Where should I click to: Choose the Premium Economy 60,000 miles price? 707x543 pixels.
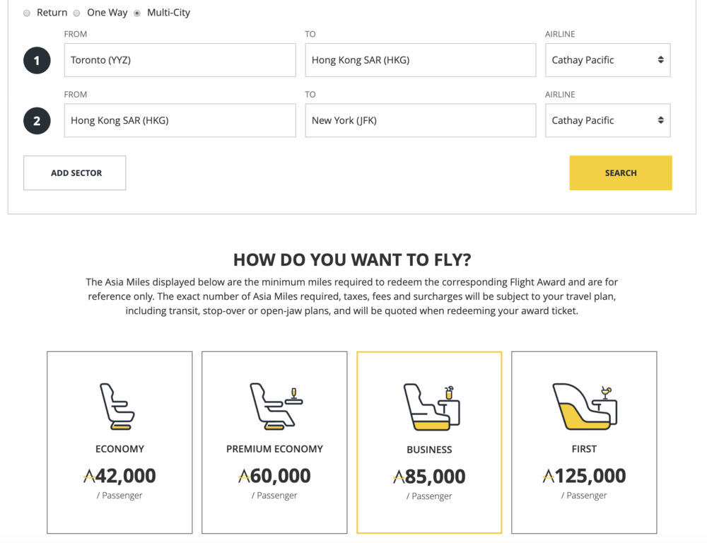[x=274, y=476]
